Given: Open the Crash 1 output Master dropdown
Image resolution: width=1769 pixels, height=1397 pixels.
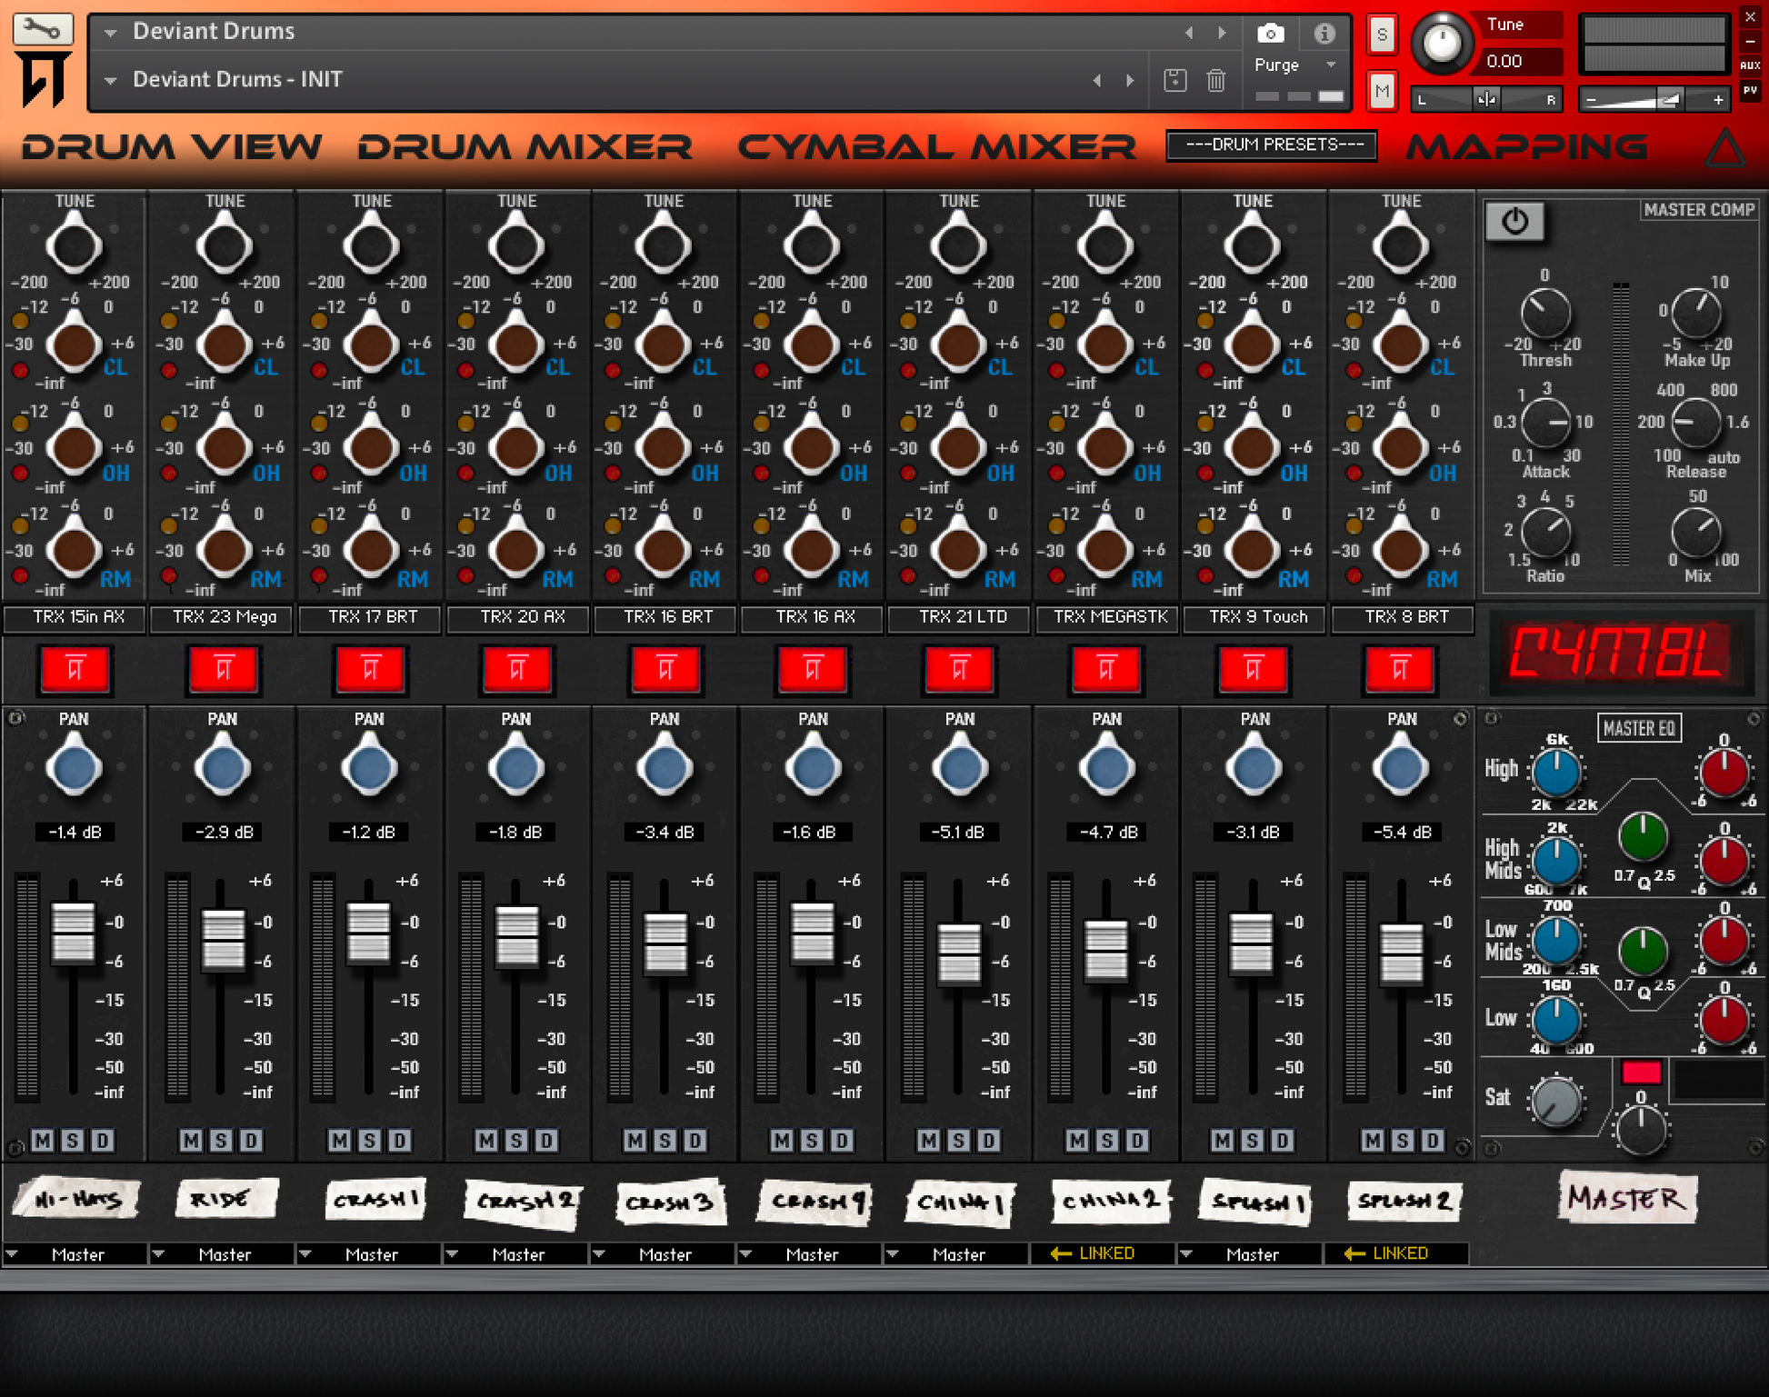Looking at the screenshot, I should click(370, 1254).
